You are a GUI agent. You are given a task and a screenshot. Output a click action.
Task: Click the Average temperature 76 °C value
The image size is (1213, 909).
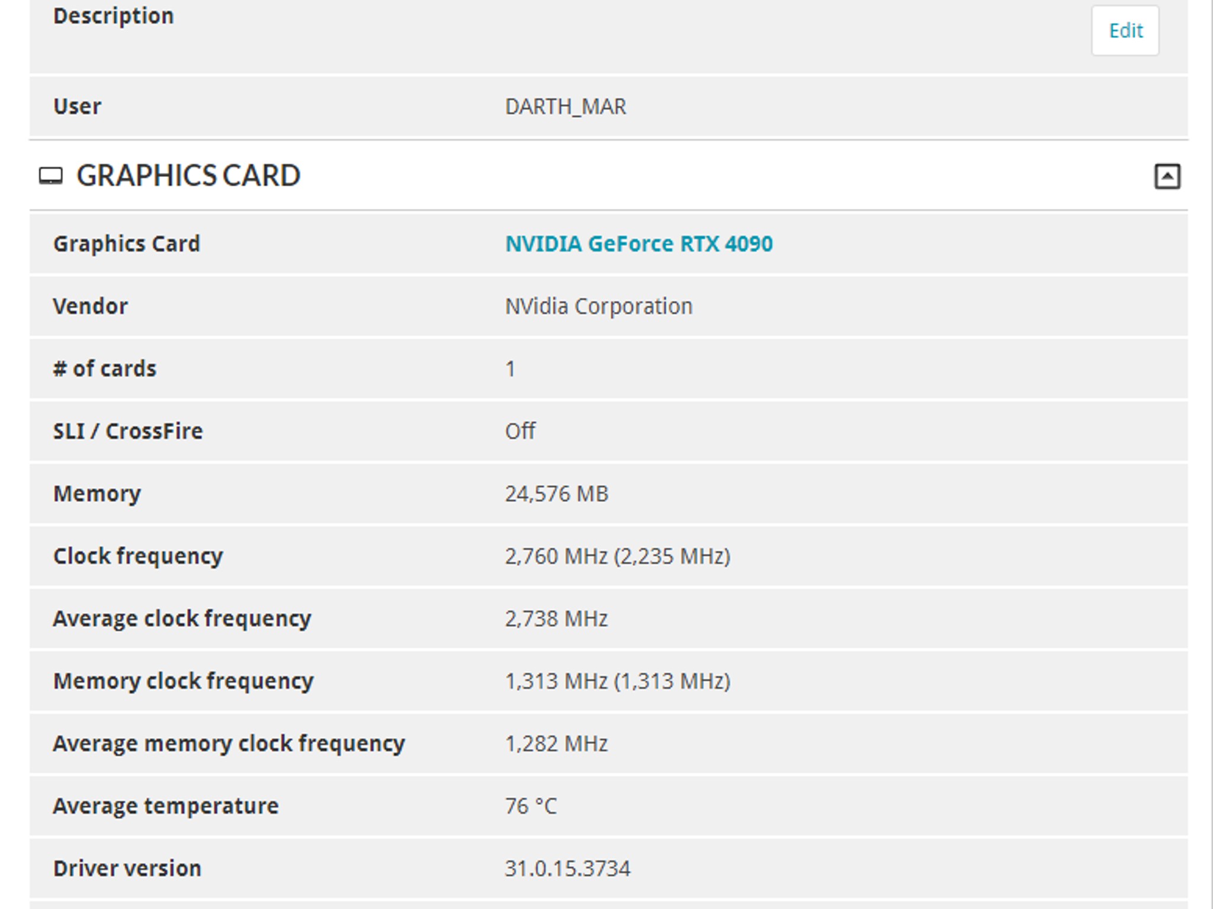pyautogui.click(x=531, y=806)
